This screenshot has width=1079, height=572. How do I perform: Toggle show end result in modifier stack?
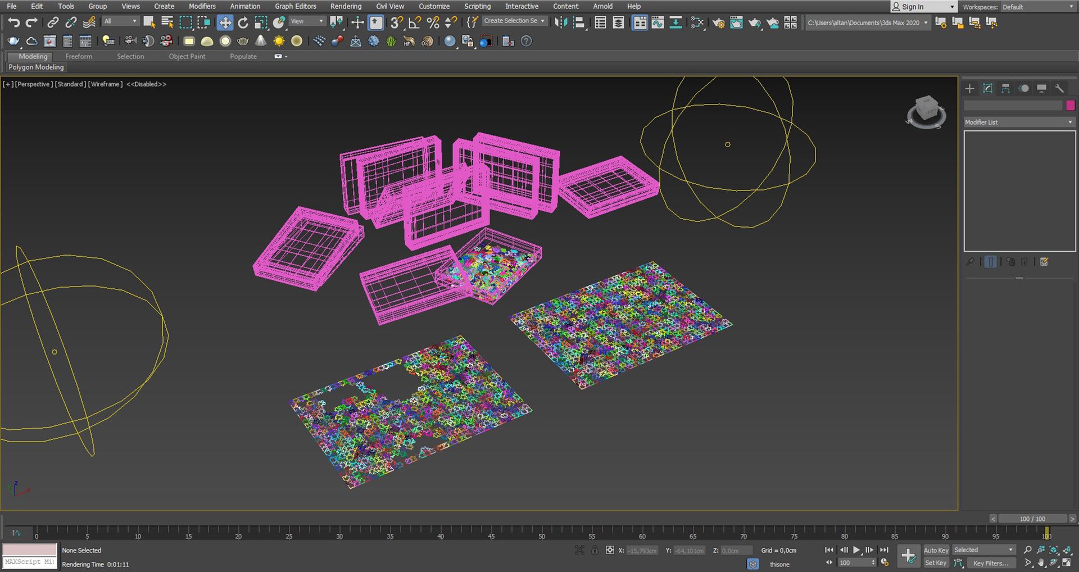pos(991,262)
